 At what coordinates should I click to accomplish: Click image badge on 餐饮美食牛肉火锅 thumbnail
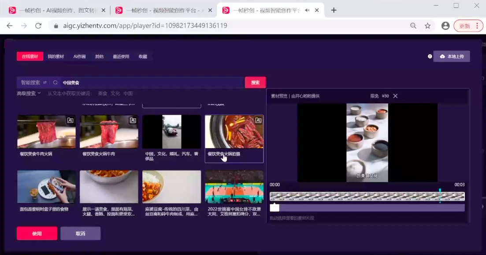tap(70, 120)
